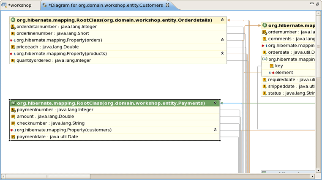The height and width of the screenshot is (180, 322).
Task: Collapse the Payments RootClass box
Action: click(215, 103)
